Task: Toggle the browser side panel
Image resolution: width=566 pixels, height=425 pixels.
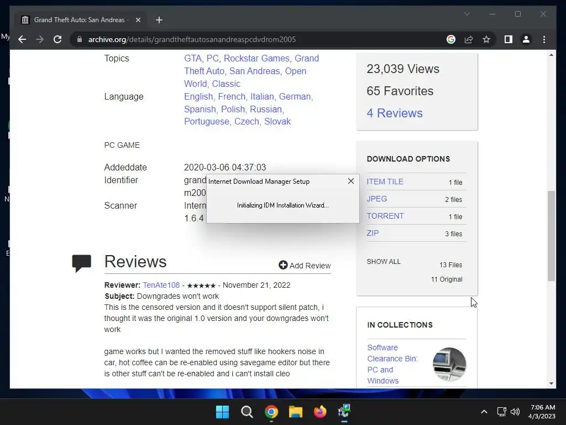Action: [x=509, y=39]
